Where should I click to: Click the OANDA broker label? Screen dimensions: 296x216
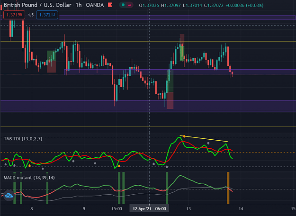pos(95,5)
